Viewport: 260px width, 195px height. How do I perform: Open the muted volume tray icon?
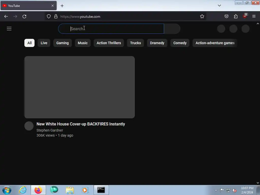click(x=234, y=190)
